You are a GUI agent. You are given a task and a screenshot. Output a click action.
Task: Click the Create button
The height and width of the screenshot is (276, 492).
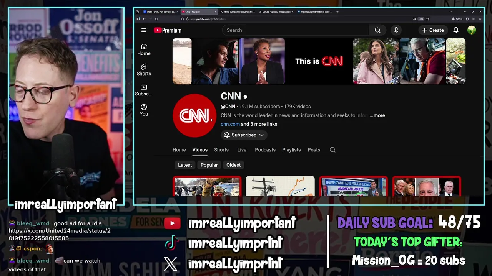[x=433, y=30]
